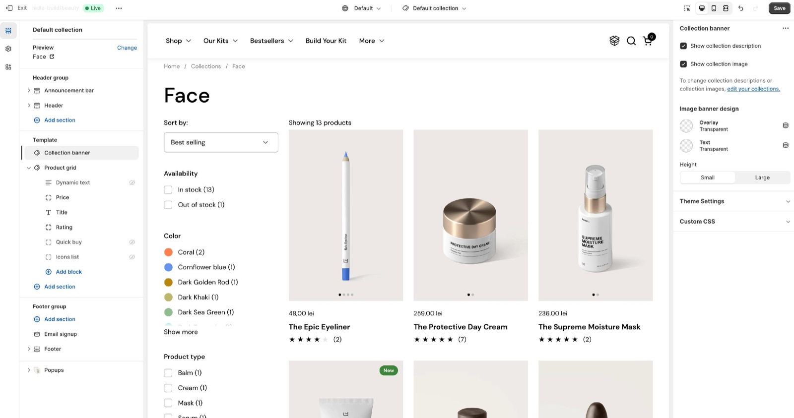Switch to fullscreen preview view
This screenshot has width=794, height=418.
(x=726, y=8)
